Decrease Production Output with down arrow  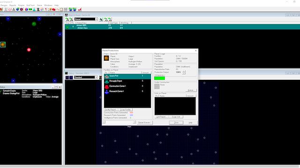184,73
